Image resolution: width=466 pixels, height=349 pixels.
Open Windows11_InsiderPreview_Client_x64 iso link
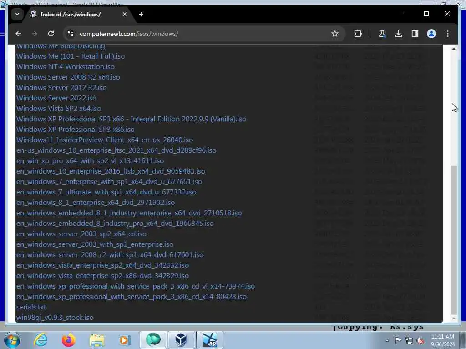coord(105,140)
